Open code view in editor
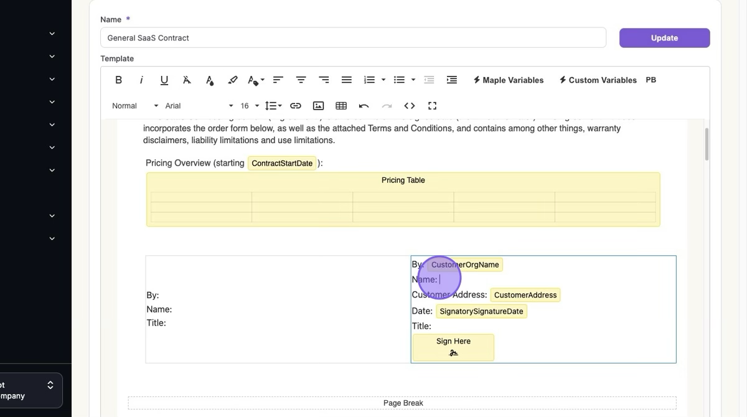Viewport: 747px width, 417px height. point(410,106)
